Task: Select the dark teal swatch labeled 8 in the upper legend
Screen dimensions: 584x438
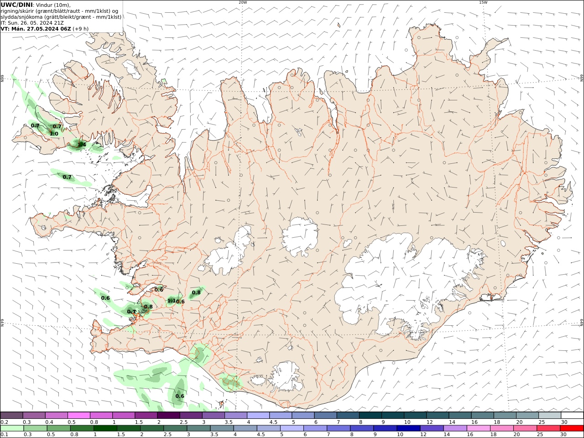Action: coord(370,416)
